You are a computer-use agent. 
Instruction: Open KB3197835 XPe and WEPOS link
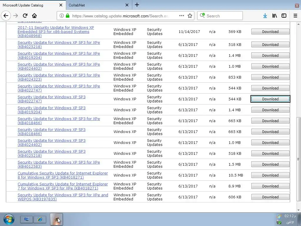pos(63,197)
